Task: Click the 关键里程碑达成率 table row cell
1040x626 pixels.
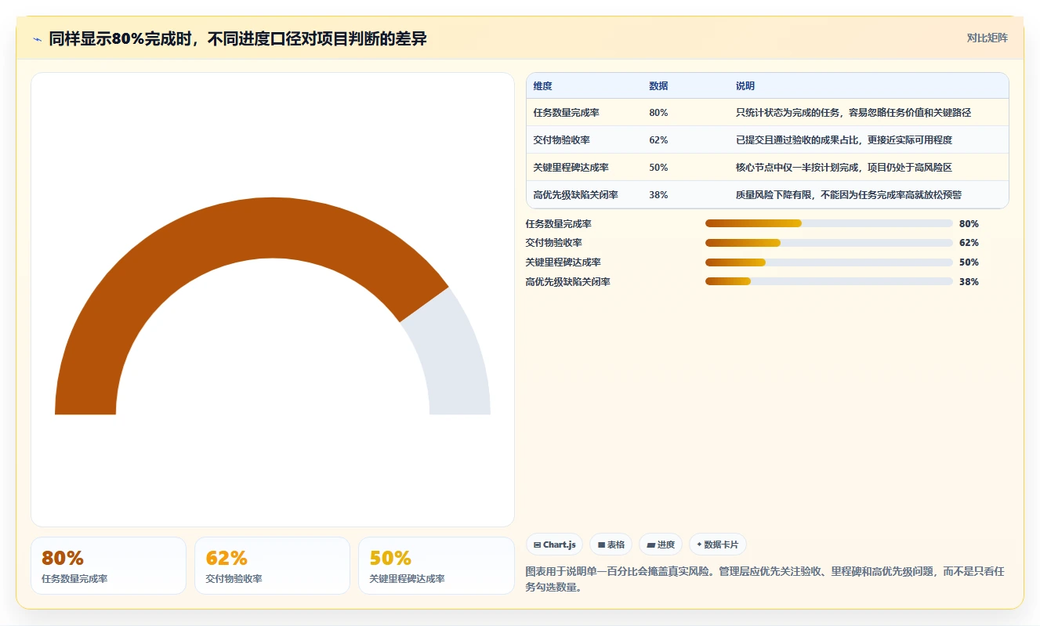Action: pos(571,168)
